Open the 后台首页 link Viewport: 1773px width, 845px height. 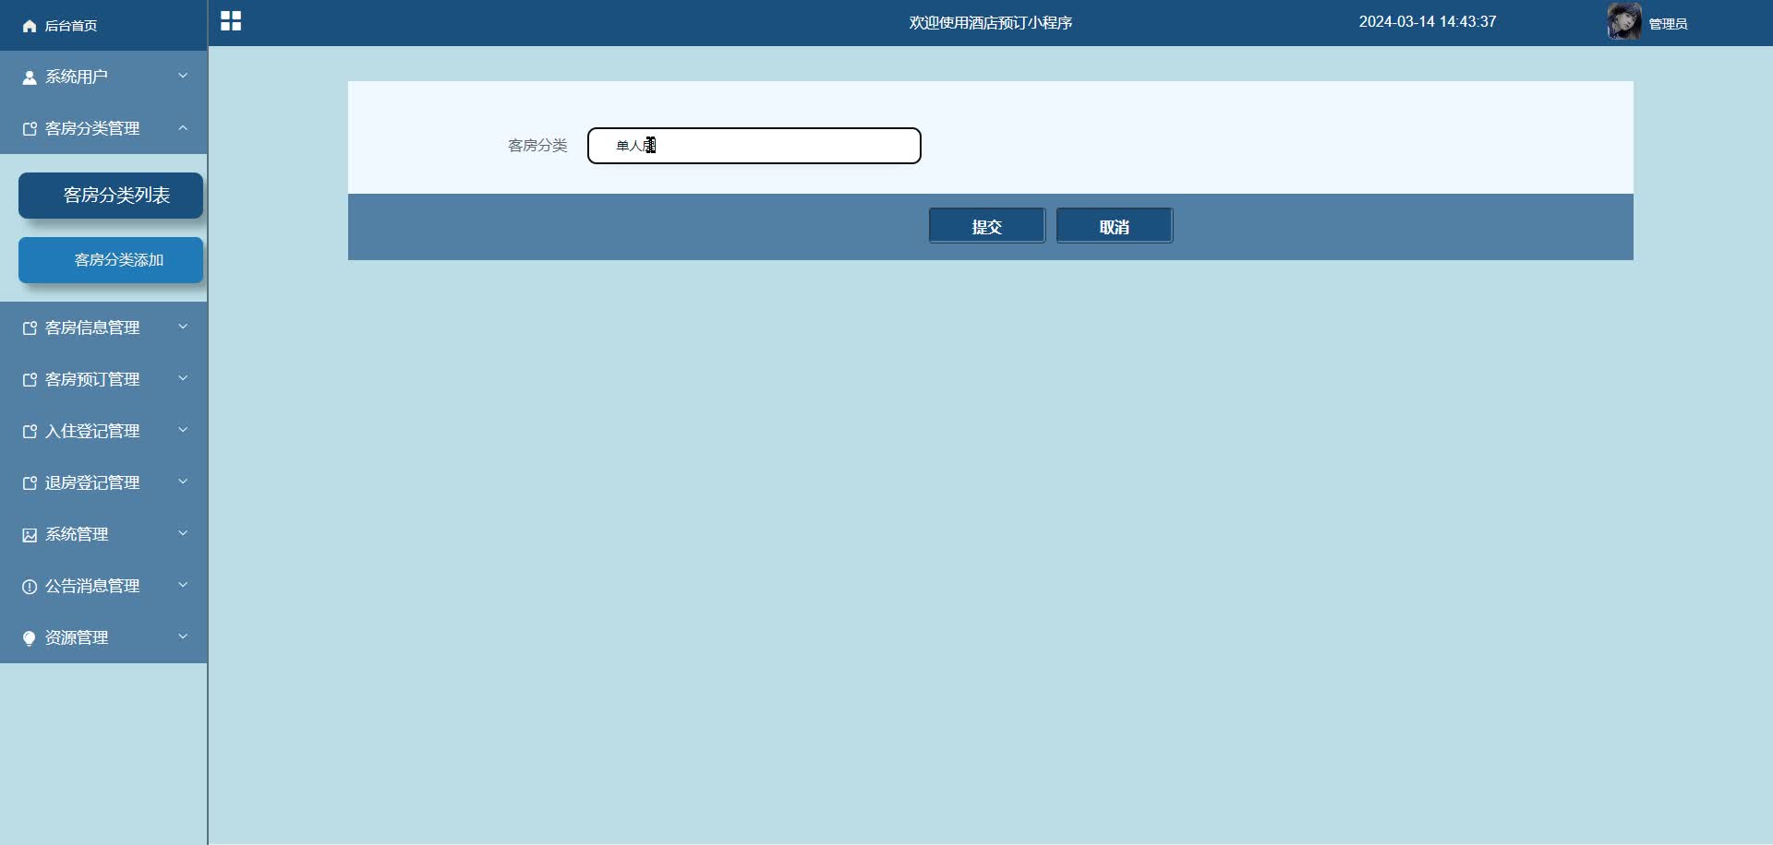click(x=71, y=26)
